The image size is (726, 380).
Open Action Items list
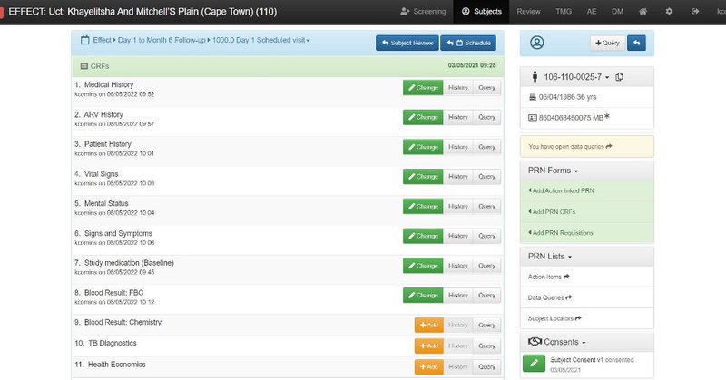pos(549,277)
